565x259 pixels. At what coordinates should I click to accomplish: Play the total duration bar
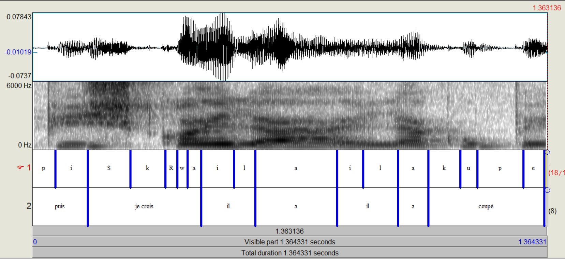click(289, 253)
